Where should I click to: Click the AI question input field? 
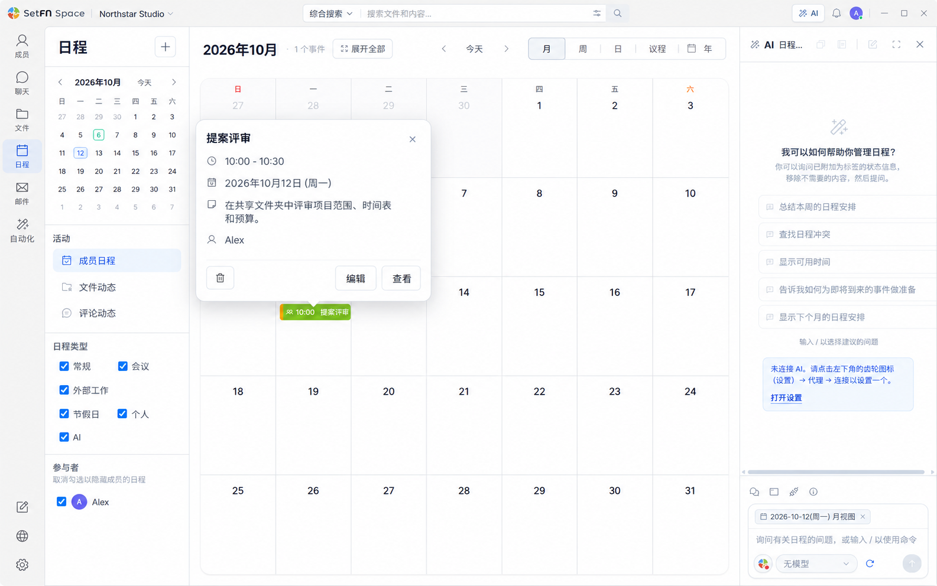(x=838, y=539)
